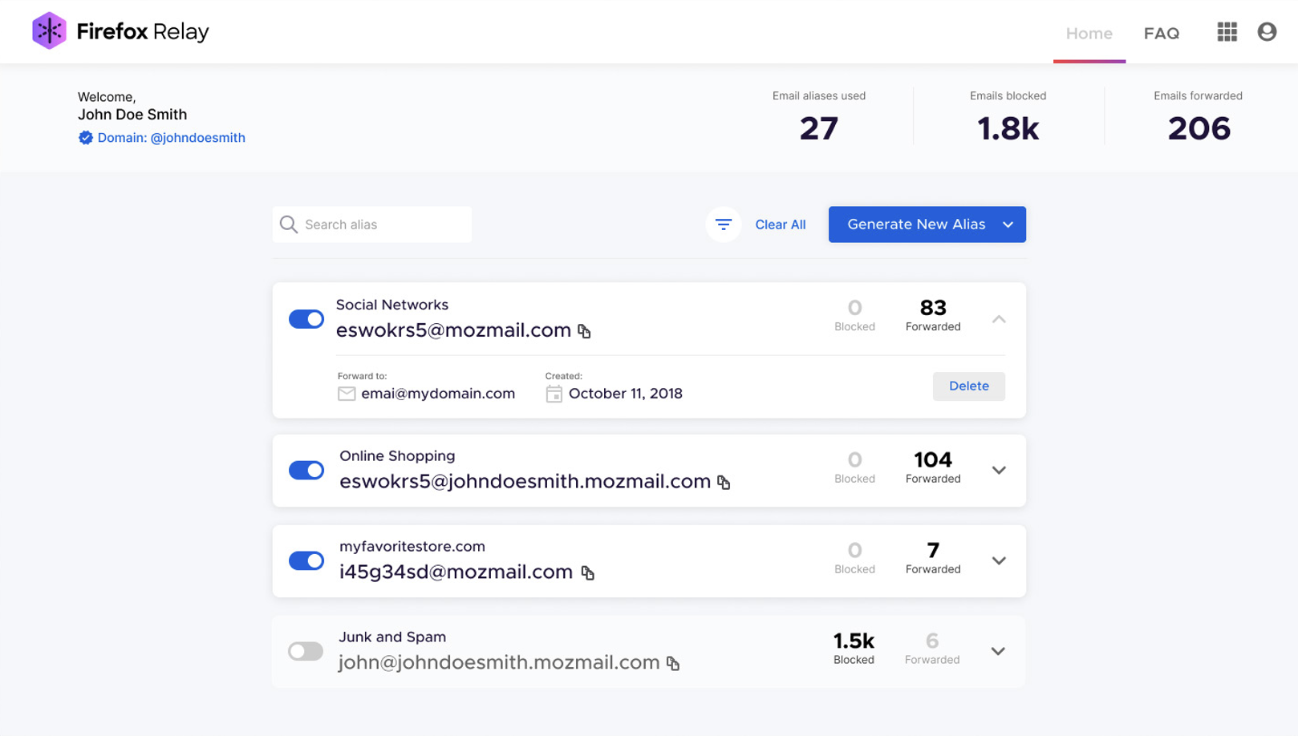Delete the Social Networks alias
Image resolution: width=1298 pixels, height=736 pixels.
click(x=968, y=386)
